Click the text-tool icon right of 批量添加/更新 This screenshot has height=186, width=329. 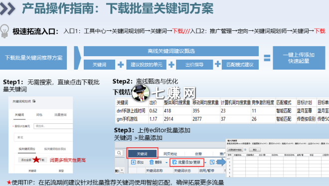(x=212, y=162)
